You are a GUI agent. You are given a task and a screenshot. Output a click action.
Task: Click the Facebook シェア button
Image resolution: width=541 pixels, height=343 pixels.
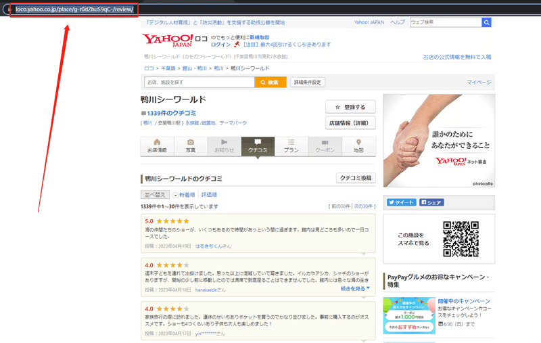click(431, 202)
